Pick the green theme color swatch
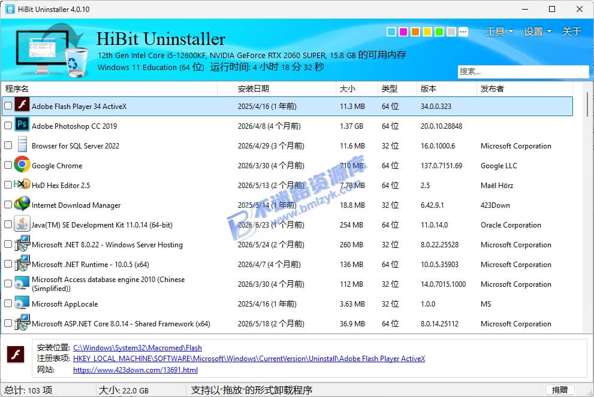 pos(439,32)
